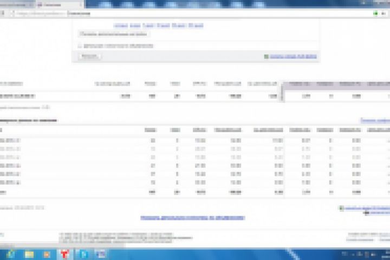Open the last pinned app icon on the taskbar
The image size is (390, 260).
[101, 254]
